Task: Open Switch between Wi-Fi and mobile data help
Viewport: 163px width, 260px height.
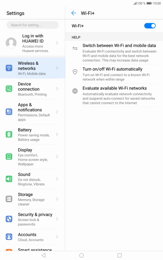Action: 114,53
